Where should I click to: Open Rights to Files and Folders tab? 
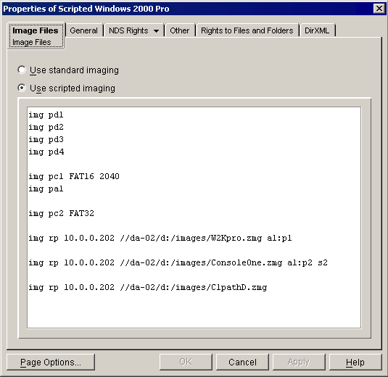coord(247,30)
